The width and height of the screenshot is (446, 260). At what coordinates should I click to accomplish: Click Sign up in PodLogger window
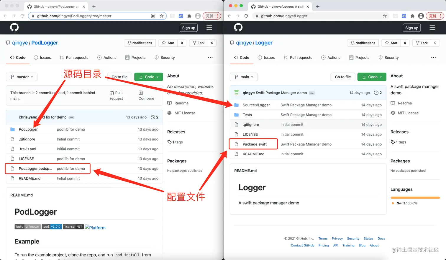(x=188, y=28)
